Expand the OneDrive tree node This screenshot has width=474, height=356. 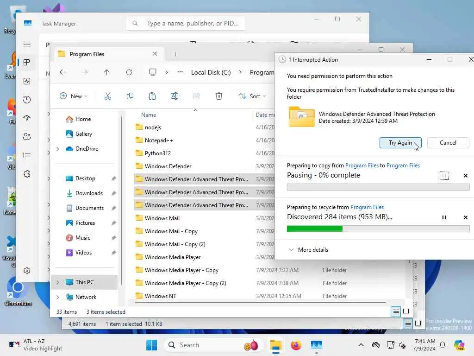click(x=58, y=149)
